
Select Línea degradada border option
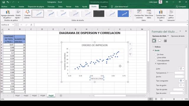(x=162, y=60)
